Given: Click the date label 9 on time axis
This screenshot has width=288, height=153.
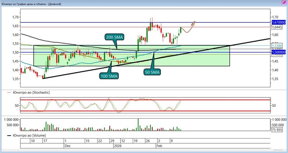Looking at the screenshot, I should [172, 141].
